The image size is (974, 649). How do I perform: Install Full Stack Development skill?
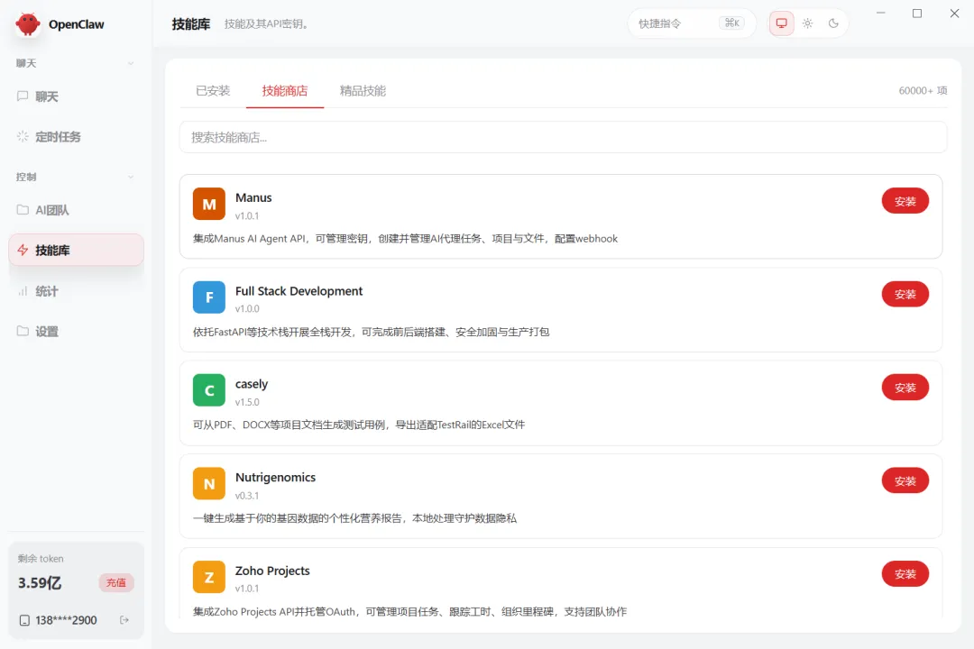point(905,295)
